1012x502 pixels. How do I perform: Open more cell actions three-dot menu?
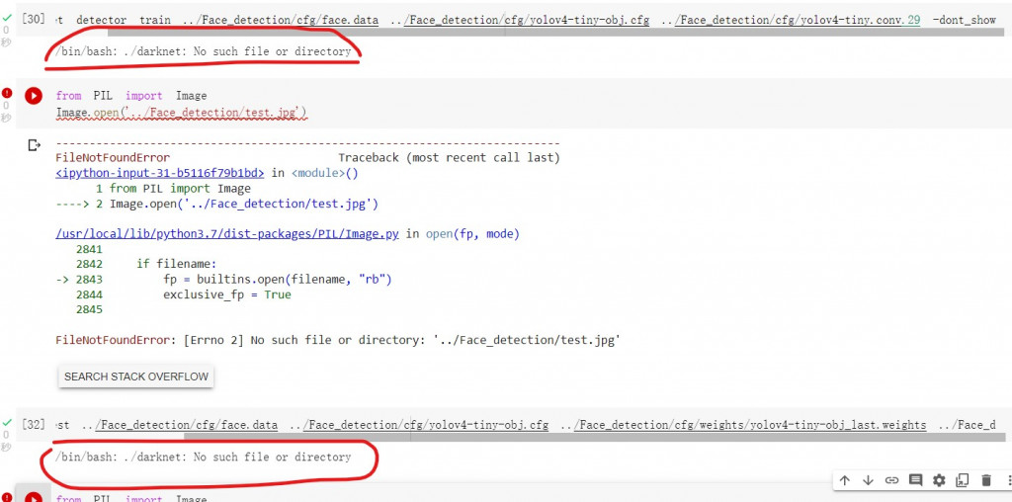coord(1008,480)
